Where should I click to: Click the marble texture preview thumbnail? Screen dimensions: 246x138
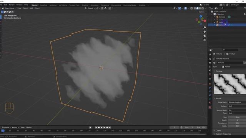point(230,84)
